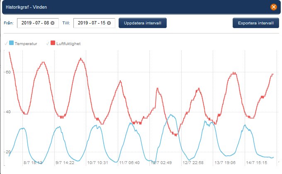The height and width of the screenshot is (174, 282).
Task: Click the 40 value on y-axis
Action: [x=8, y=112]
